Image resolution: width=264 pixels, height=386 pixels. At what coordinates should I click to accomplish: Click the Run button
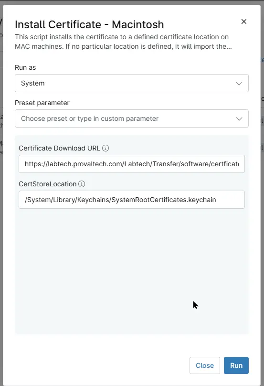(236, 365)
